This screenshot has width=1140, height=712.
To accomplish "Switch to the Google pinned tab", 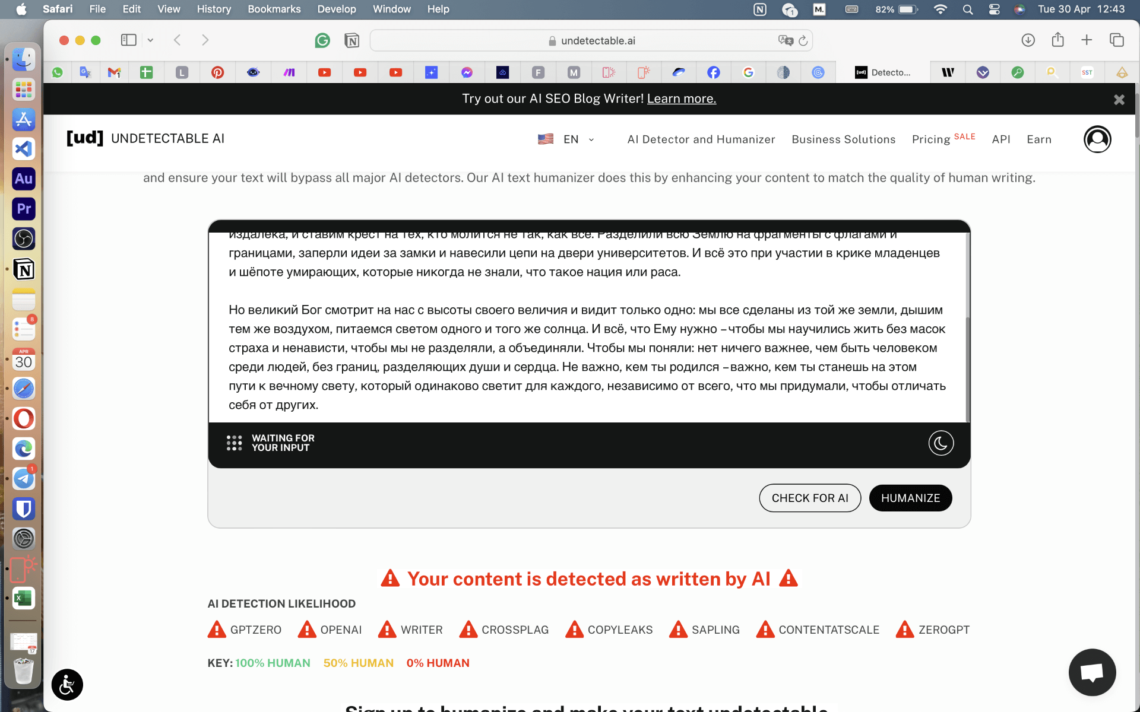I will coord(748,72).
